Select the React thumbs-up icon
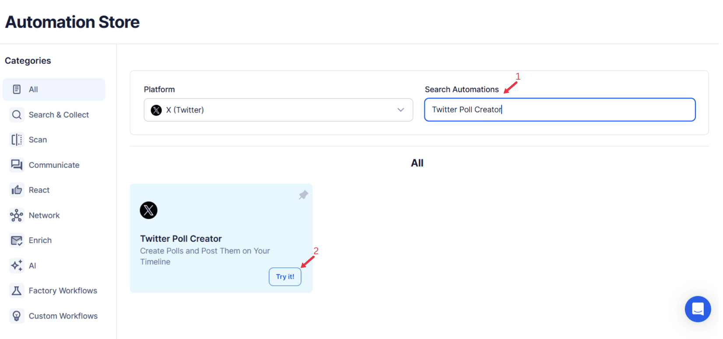The width and height of the screenshot is (723, 339). 17,190
